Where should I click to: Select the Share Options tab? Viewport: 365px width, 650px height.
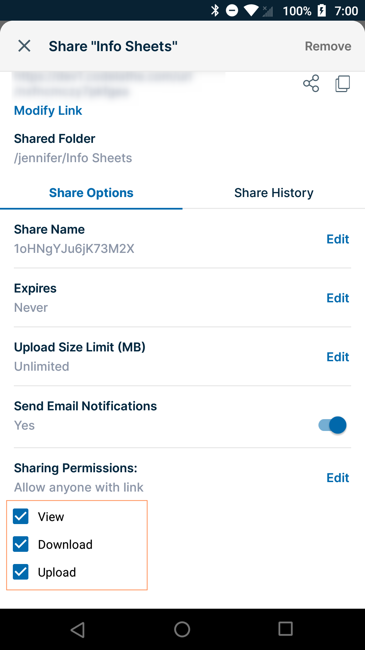(91, 193)
